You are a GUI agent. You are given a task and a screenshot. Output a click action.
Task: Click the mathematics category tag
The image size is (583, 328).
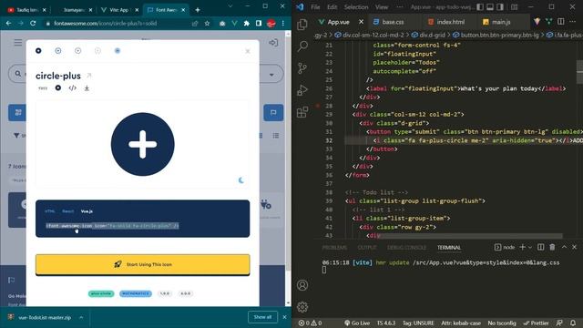(x=136, y=293)
